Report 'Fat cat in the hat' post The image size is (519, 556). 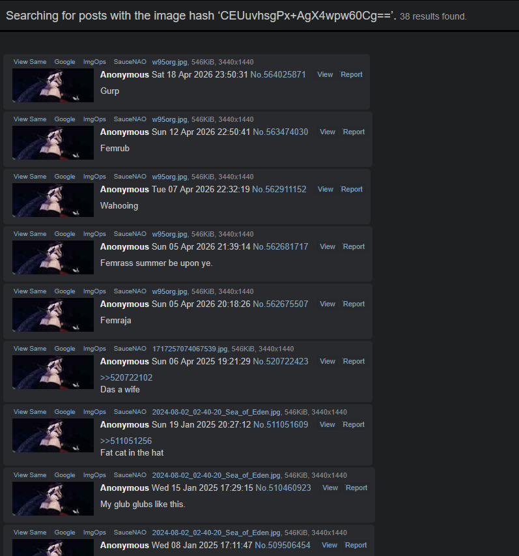tap(353, 425)
